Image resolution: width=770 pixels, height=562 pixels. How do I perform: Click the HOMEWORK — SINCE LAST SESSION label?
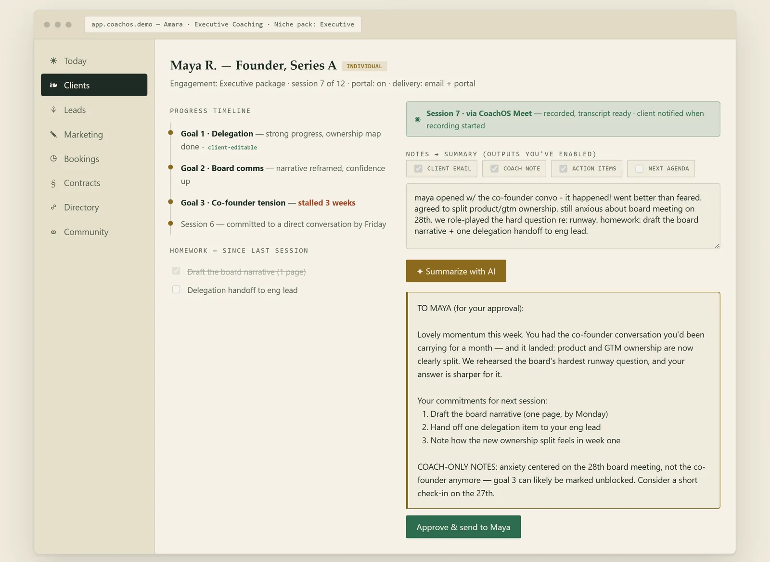click(239, 251)
